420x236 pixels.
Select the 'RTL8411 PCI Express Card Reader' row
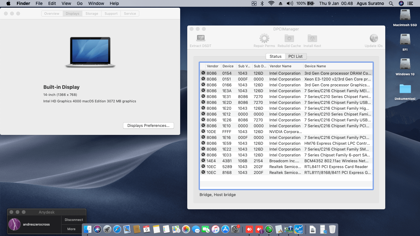click(286, 167)
